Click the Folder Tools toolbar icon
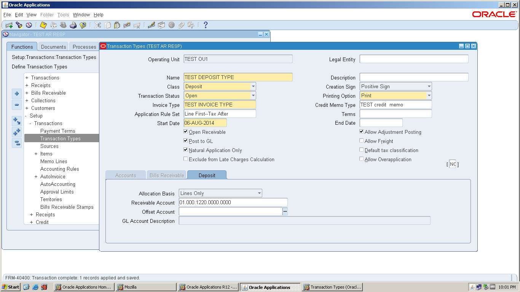520x292 pixels. point(191,25)
